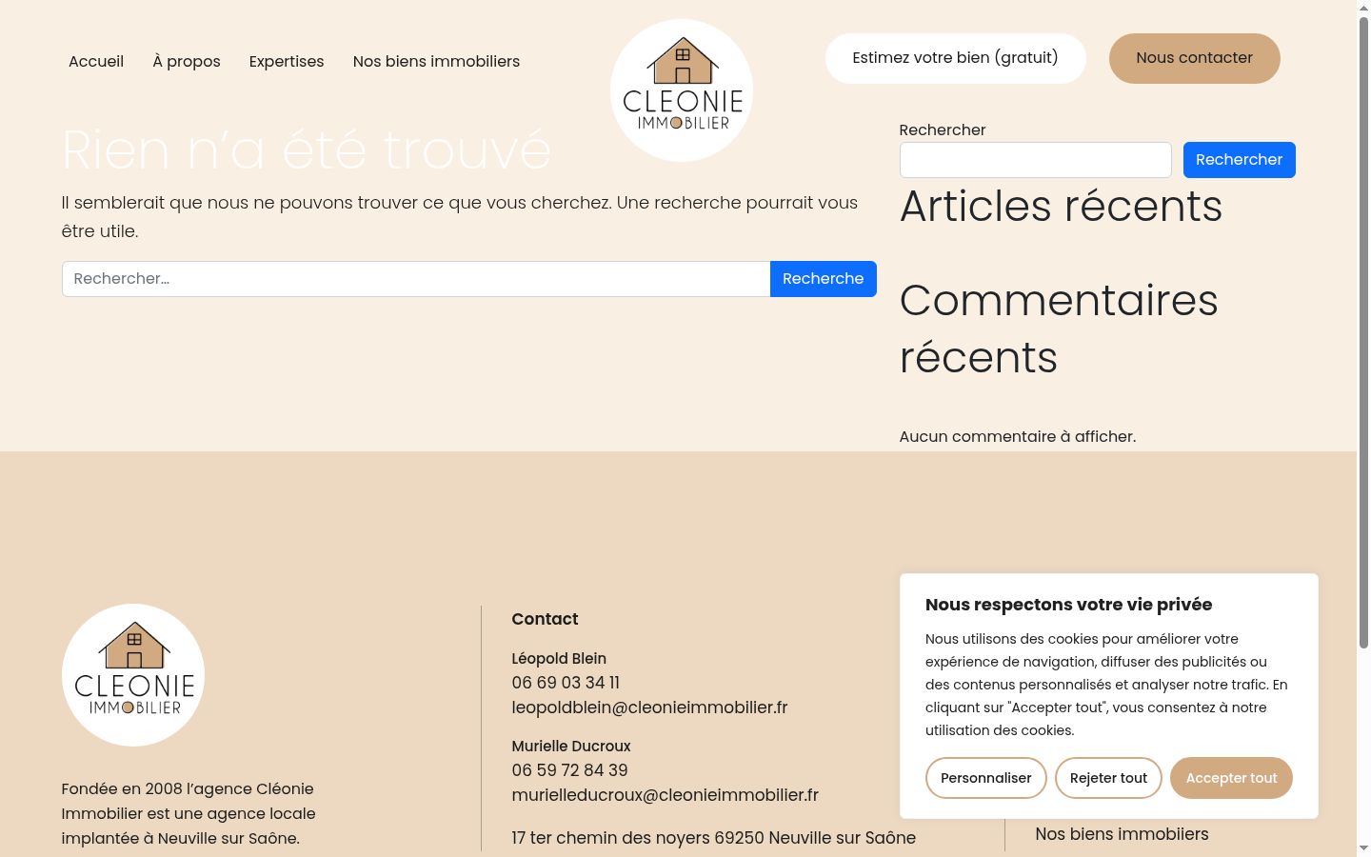Click the footer Contact heading
Screen dimensions: 1371x857
coord(545,619)
